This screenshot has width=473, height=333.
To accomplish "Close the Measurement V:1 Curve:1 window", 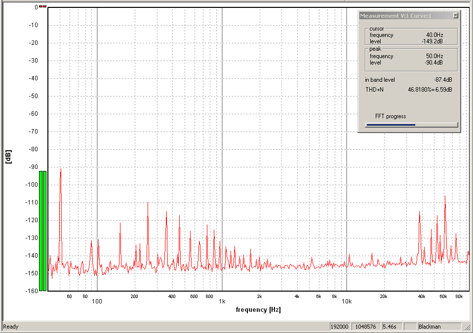I will coord(455,16).
